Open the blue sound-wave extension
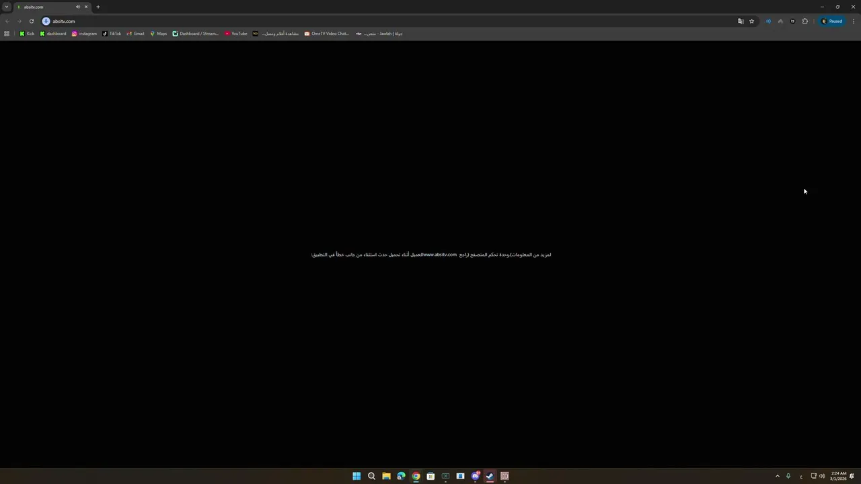The image size is (861, 484). [768, 21]
